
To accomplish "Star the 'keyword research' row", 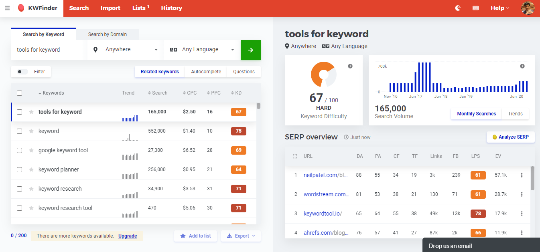I will (31, 189).
